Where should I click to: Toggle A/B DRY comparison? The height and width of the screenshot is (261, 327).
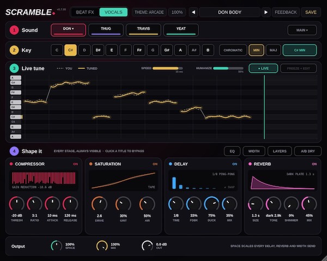(x=307, y=151)
